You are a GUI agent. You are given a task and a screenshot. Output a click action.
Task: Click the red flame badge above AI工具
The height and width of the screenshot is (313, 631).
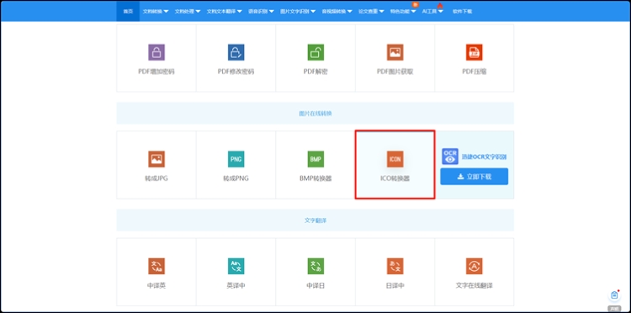pos(440,6)
